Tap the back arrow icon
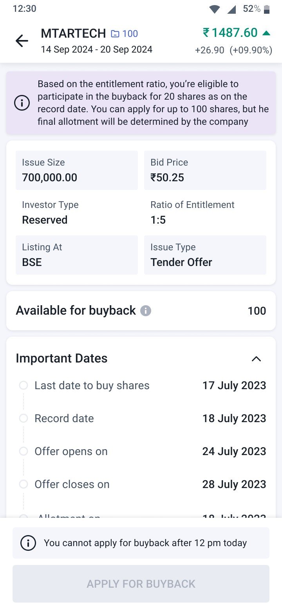The height and width of the screenshot is (612, 282). coord(22,41)
